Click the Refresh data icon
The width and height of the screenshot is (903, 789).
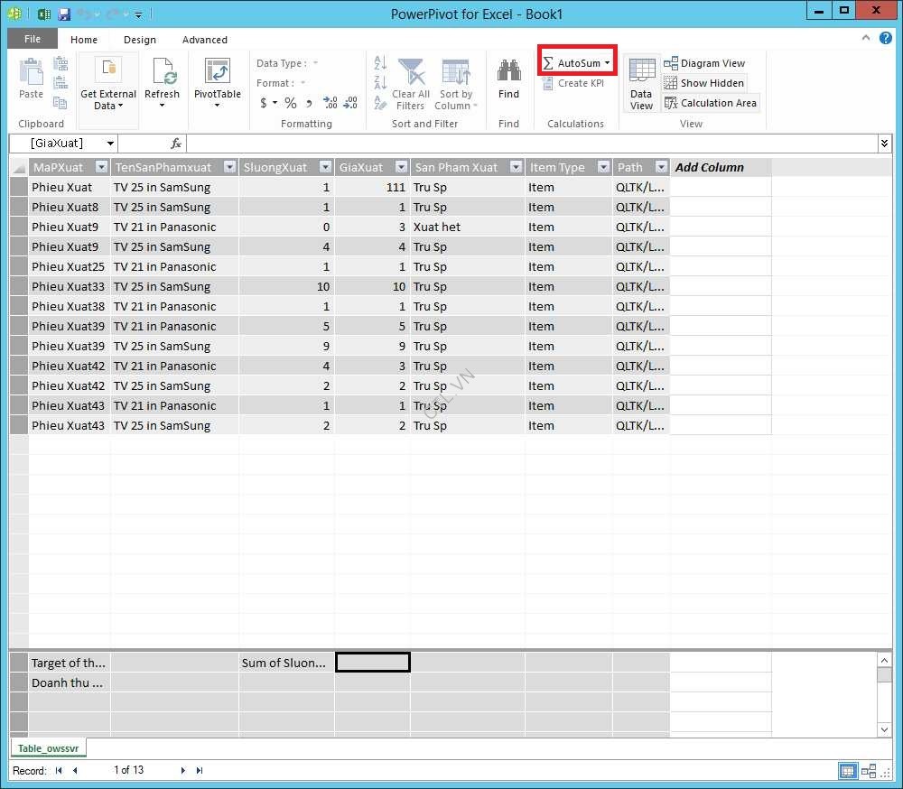tap(162, 73)
